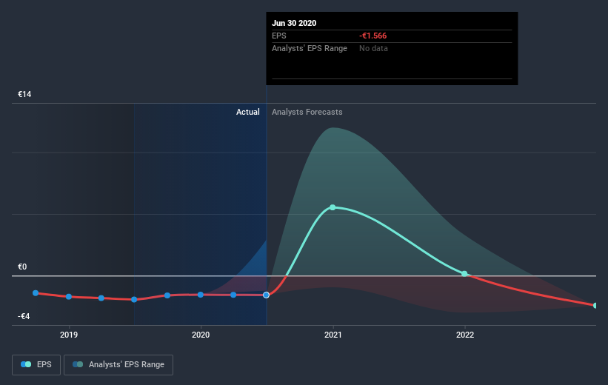
Task: Click the tooltip row label 'Analysts' EPS Range'
Action: pyautogui.click(x=310, y=48)
